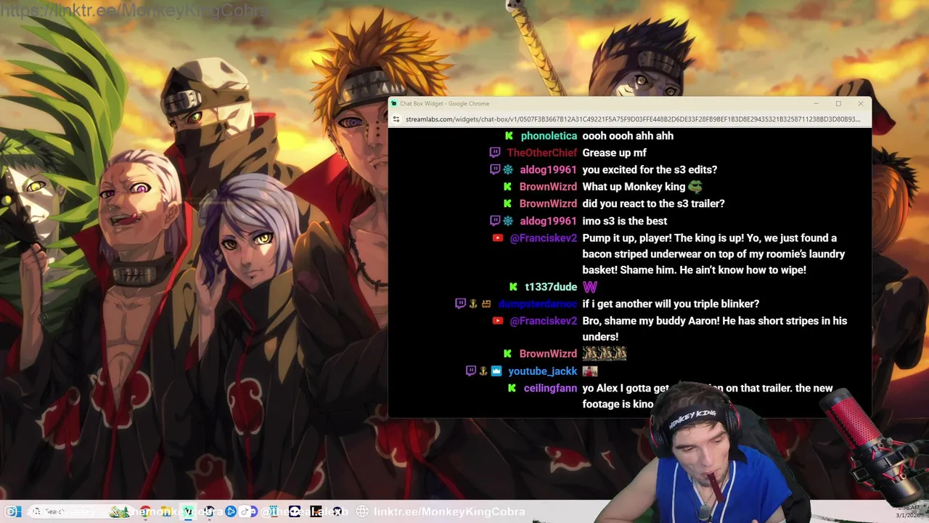Screen dimensions: 929x523
Task: Click the username ceilingfann
Action: (x=550, y=388)
